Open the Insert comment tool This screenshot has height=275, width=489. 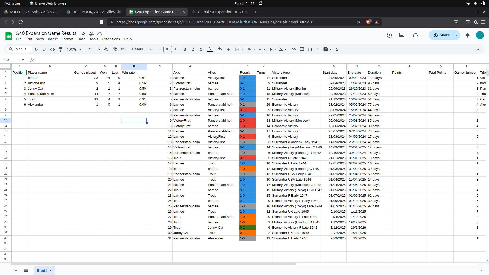point(302,49)
